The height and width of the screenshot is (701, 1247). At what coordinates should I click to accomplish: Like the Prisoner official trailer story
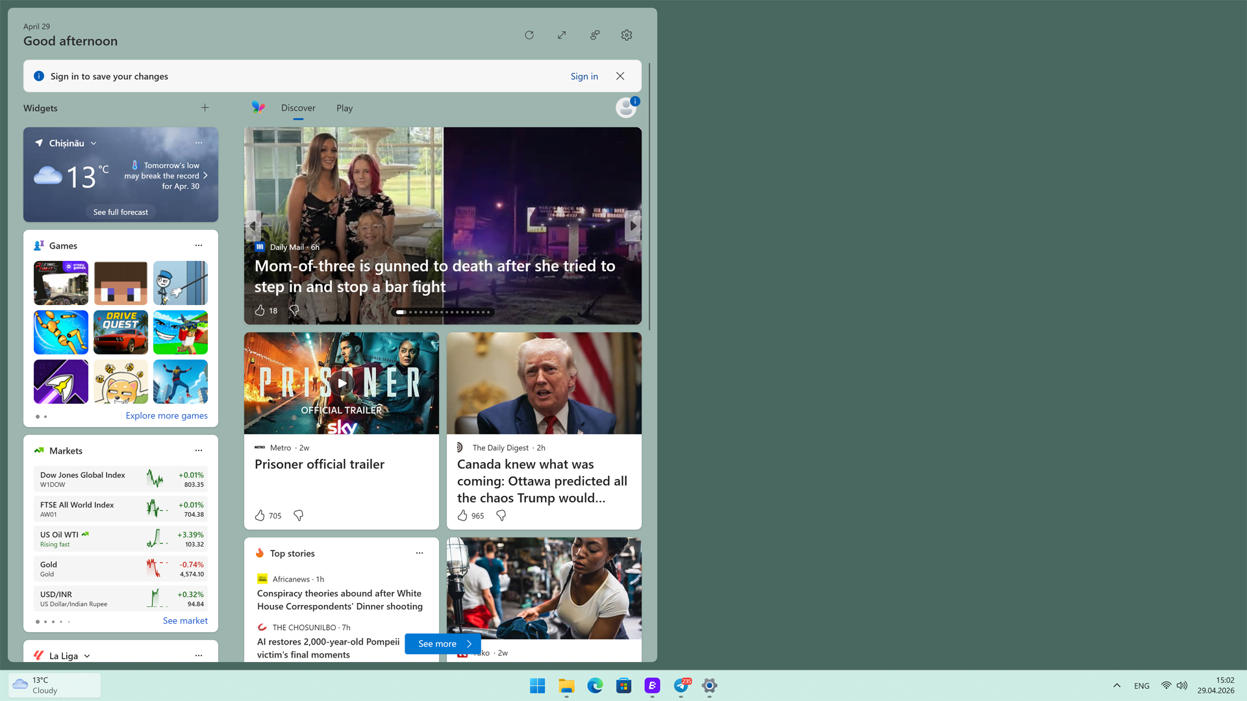click(x=260, y=515)
